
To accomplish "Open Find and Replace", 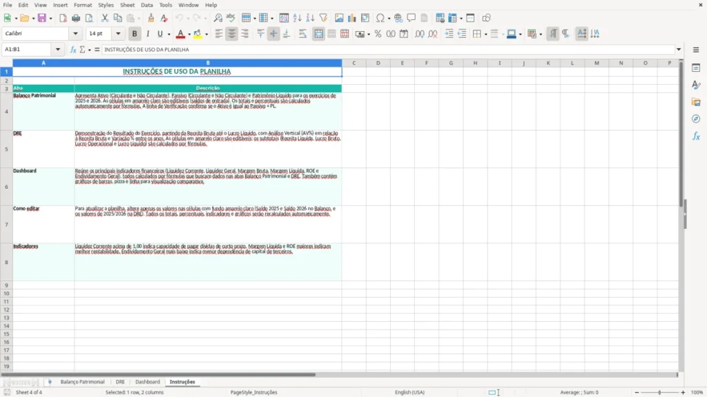I will 217,18.
